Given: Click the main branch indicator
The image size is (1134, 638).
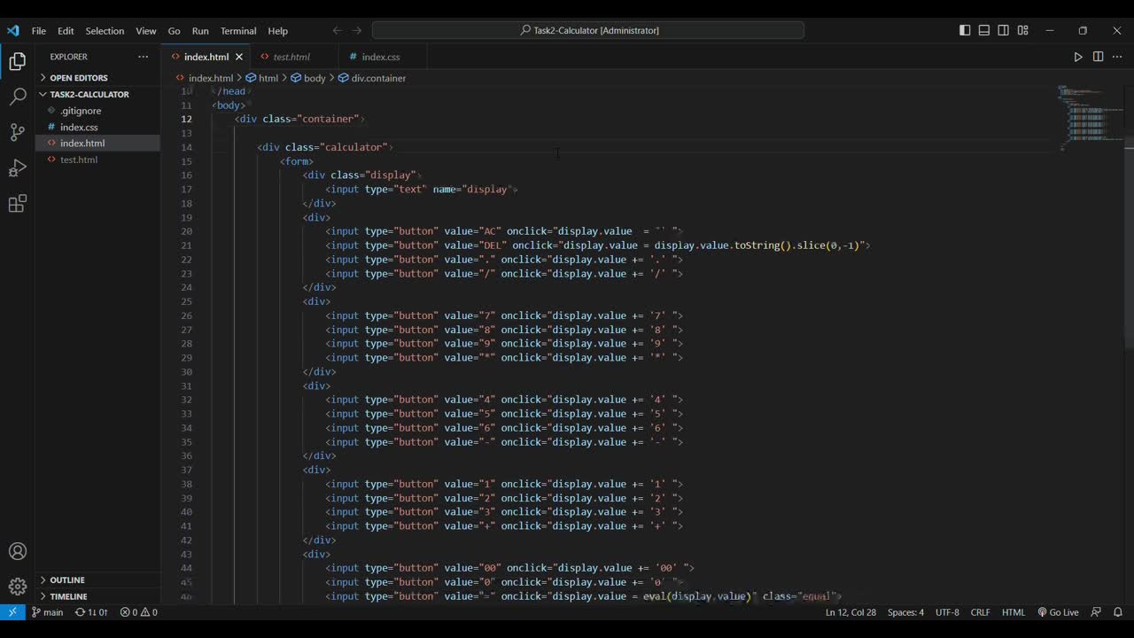Looking at the screenshot, I should [48, 612].
